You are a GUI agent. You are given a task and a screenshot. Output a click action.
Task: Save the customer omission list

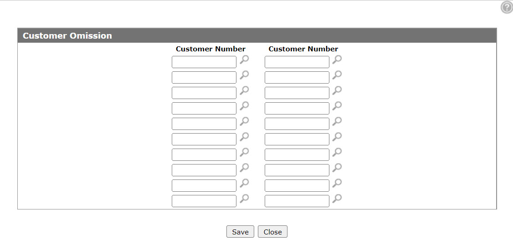240,232
